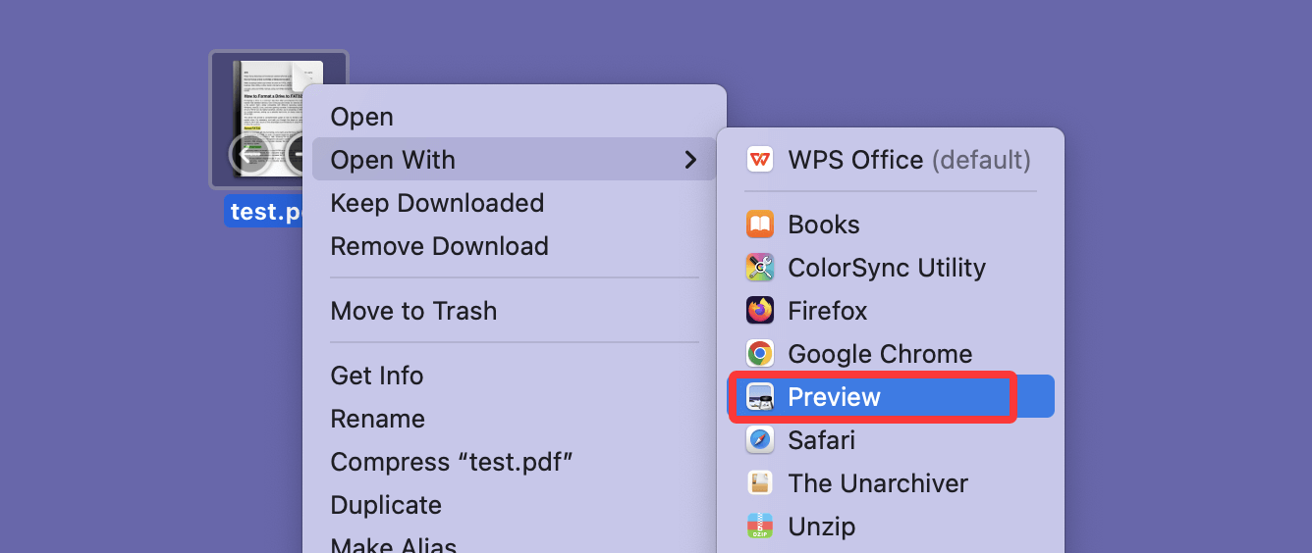Open the file with Firefox
The image size is (1312, 553).
point(891,311)
